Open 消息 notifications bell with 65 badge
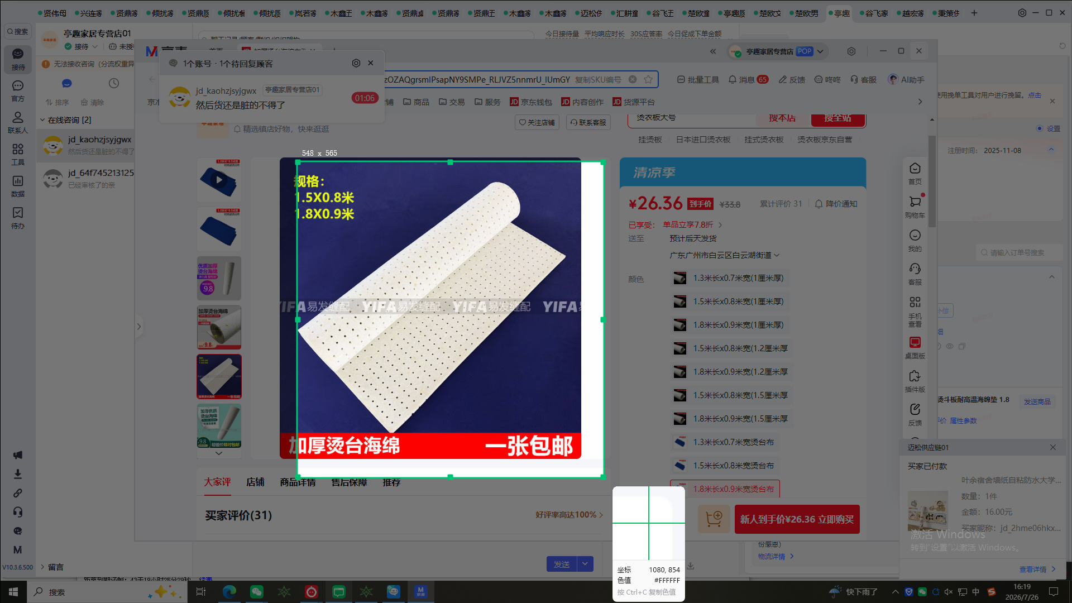 748,80
